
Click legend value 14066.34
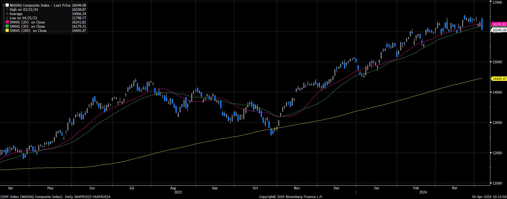click(79, 14)
